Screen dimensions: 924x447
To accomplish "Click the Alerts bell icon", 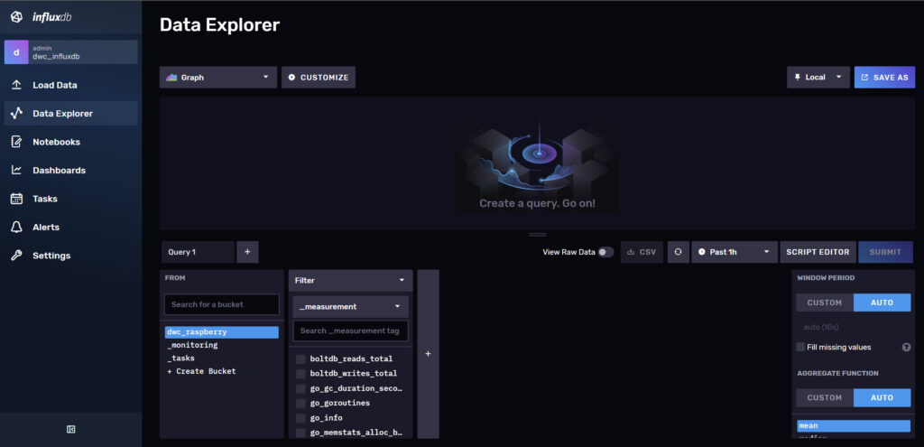I will click(x=16, y=227).
